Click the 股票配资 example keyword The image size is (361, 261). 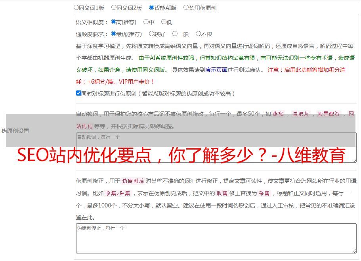329,114
